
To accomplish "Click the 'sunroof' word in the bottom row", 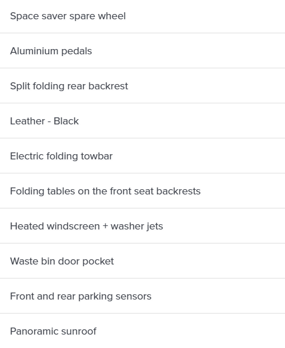I will 78,331.
